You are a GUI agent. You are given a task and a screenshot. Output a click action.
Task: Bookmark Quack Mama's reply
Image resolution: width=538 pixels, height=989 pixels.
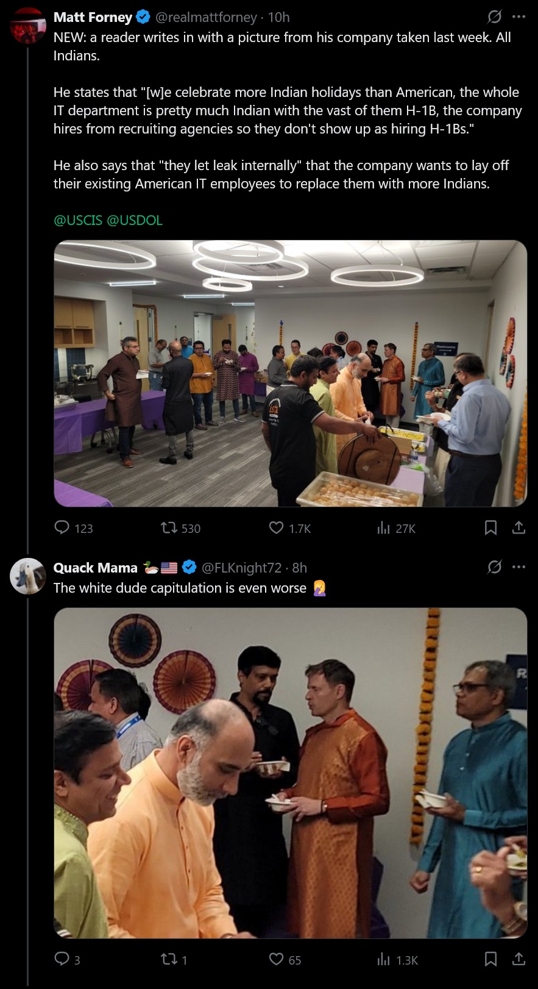(x=490, y=960)
